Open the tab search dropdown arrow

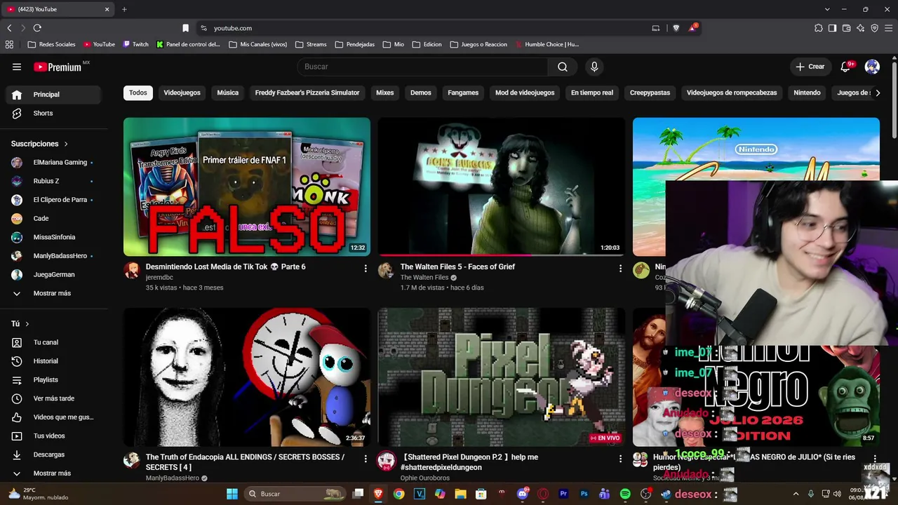827,9
